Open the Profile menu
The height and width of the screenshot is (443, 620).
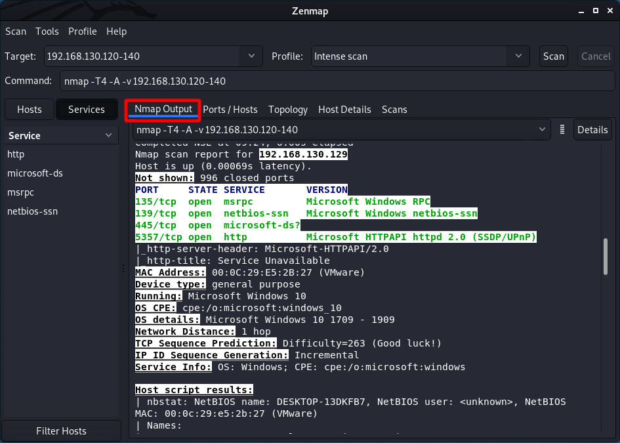tap(82, 32)
